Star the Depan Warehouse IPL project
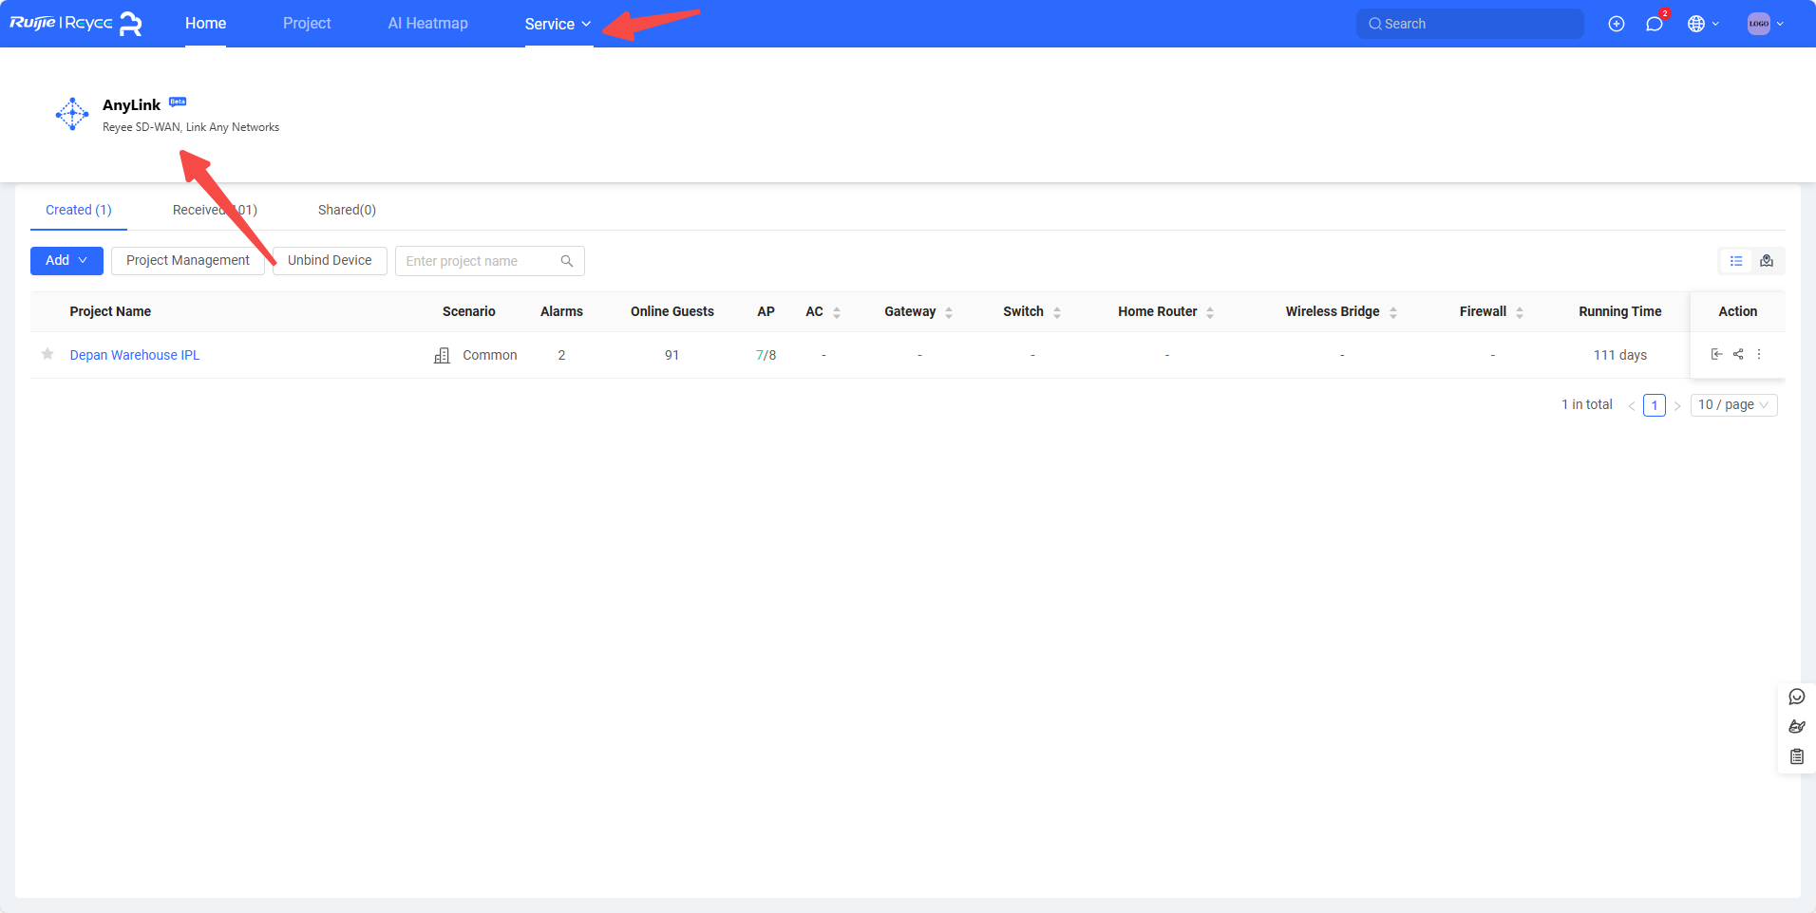Screen dimensions: 1816x913 [x=47, y=354]
